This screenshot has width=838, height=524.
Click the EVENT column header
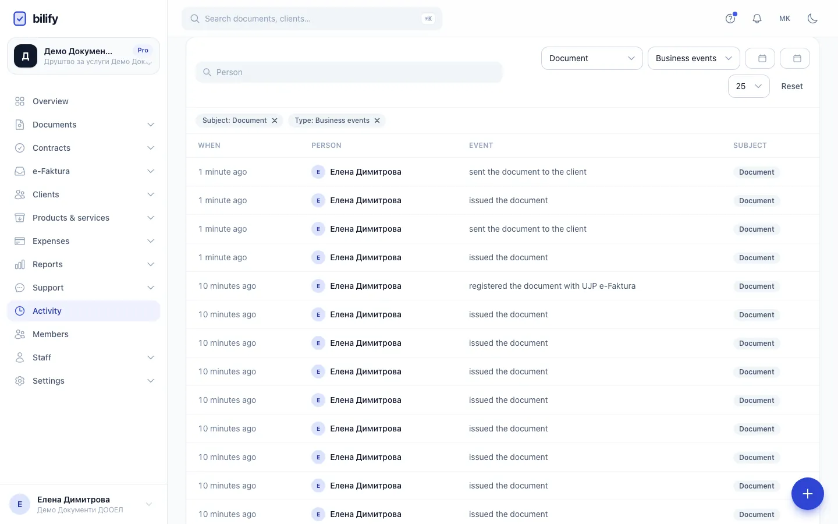point(481,146)
